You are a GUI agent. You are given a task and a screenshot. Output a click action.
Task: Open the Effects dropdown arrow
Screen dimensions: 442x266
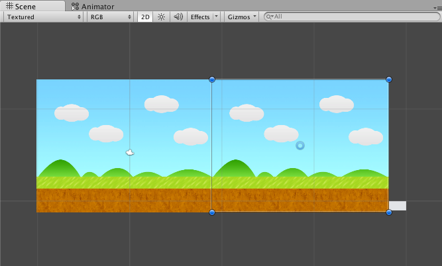[216, 17]
